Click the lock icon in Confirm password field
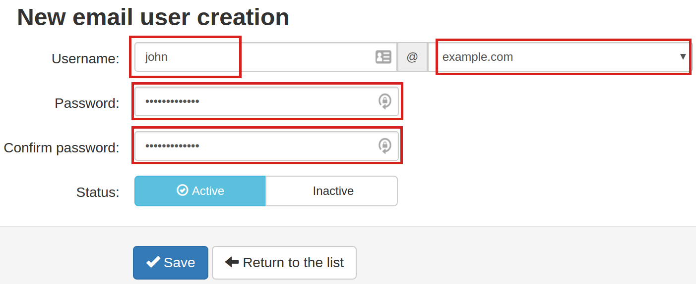The width and height of the screenshot is (696, 284). [x=385, y=146]
